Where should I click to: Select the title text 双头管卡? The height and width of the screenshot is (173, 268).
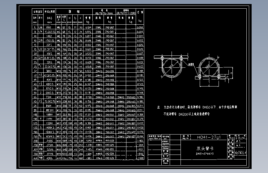coord(205,148)
